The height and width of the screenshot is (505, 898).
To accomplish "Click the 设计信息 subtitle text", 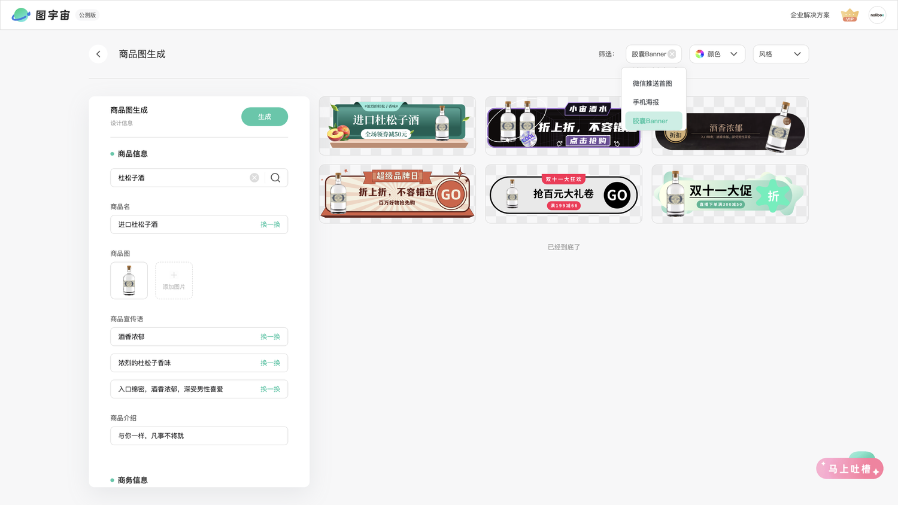I will tap(122, 123).
